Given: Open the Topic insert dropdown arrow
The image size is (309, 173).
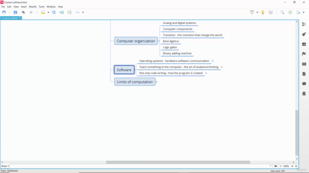Looking at the screenshot, I should (x=48, y=12).
